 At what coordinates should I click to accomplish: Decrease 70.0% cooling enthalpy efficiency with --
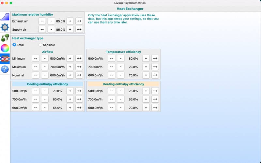click(36, 91)
